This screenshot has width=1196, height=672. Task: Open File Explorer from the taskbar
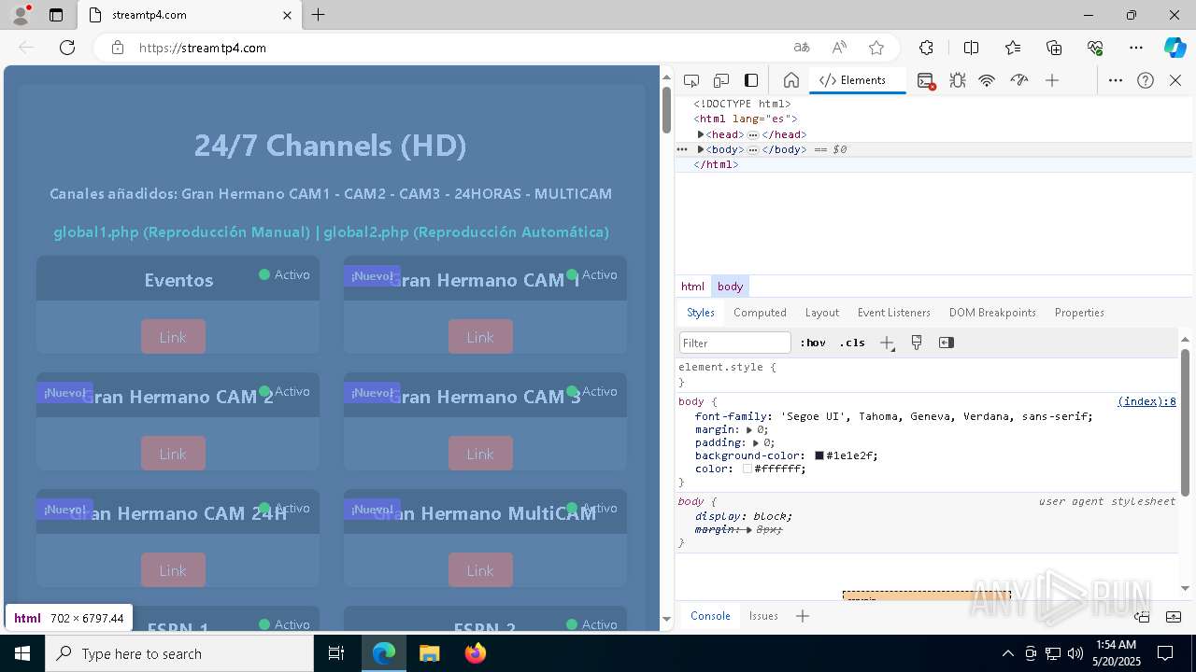pyautogui.click(x=430, y=653)
